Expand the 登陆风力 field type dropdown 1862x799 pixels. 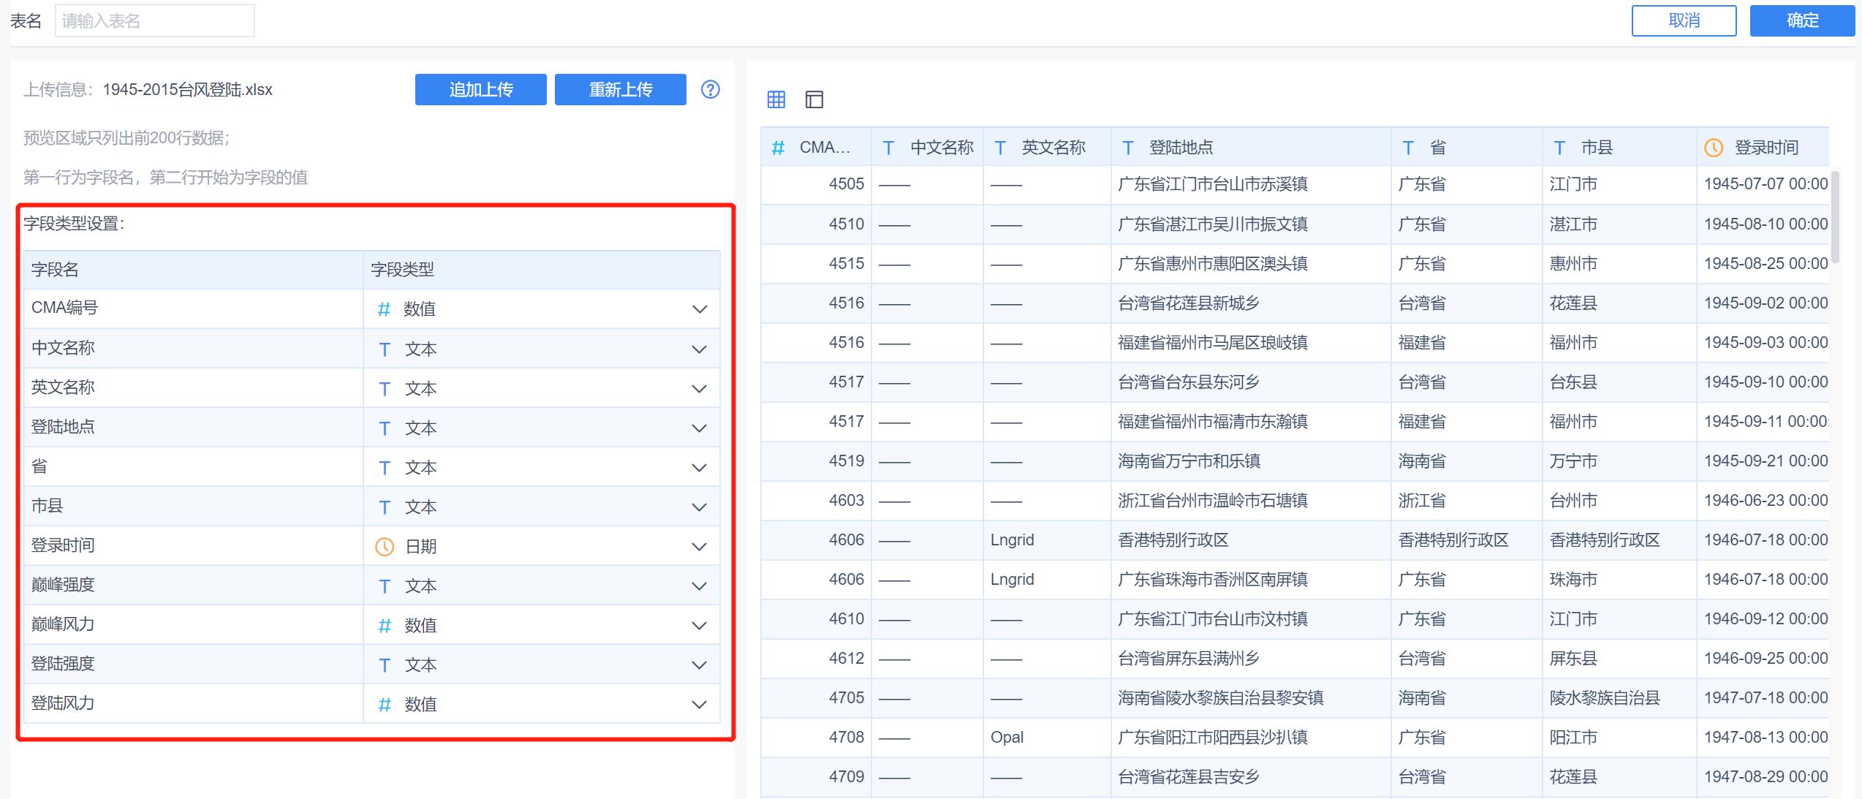tap(699, 704)
